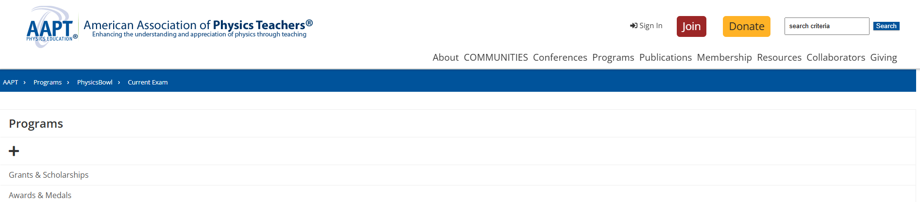Open the Conferences menu

pyautogui.click(x=560, y=57)
